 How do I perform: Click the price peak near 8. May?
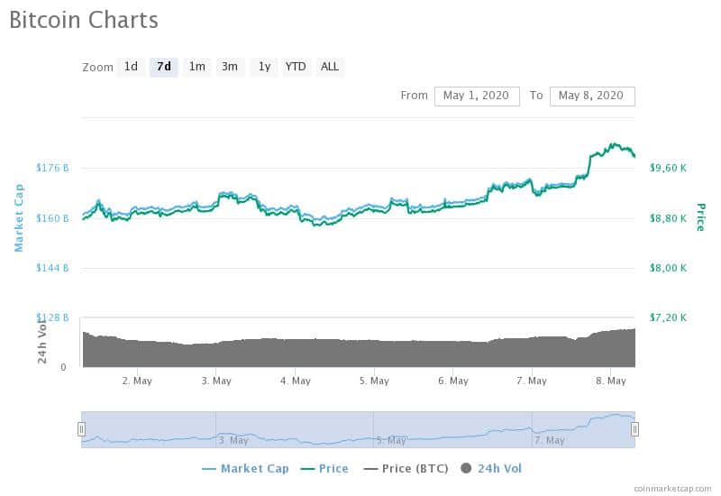click(613, 144)
